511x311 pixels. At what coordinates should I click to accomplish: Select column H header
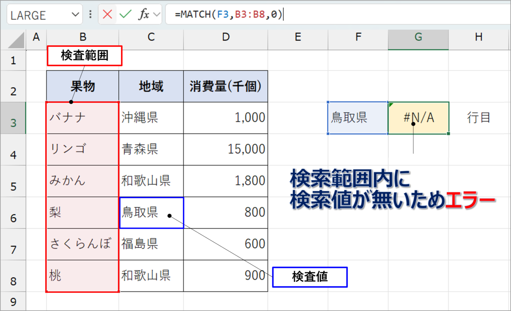(478, 37)
